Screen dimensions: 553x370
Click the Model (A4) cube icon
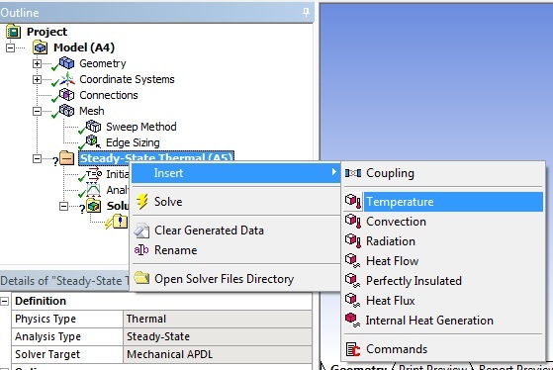click(40, 47)
